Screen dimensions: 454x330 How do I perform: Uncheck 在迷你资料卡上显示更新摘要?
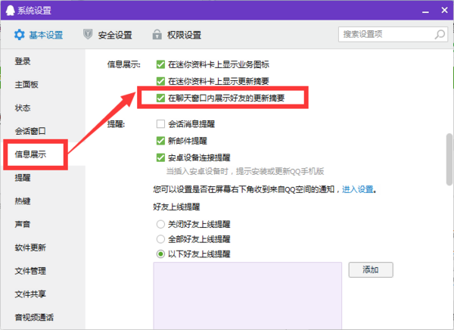click(x=160, y=81)
